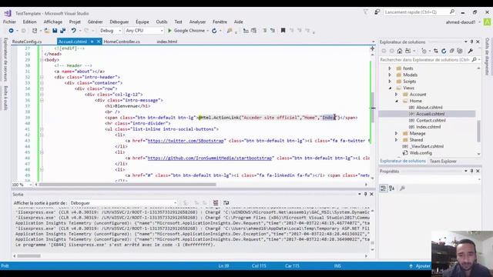493x277 pixels.
Task: Open the Outils menu
Action: pos(162,22)
